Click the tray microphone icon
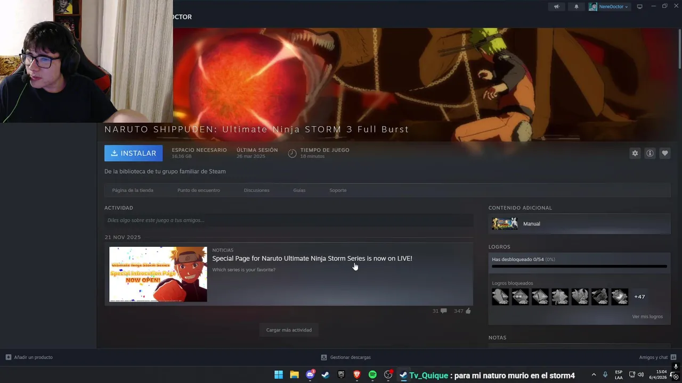 click(x=605, y=375)
